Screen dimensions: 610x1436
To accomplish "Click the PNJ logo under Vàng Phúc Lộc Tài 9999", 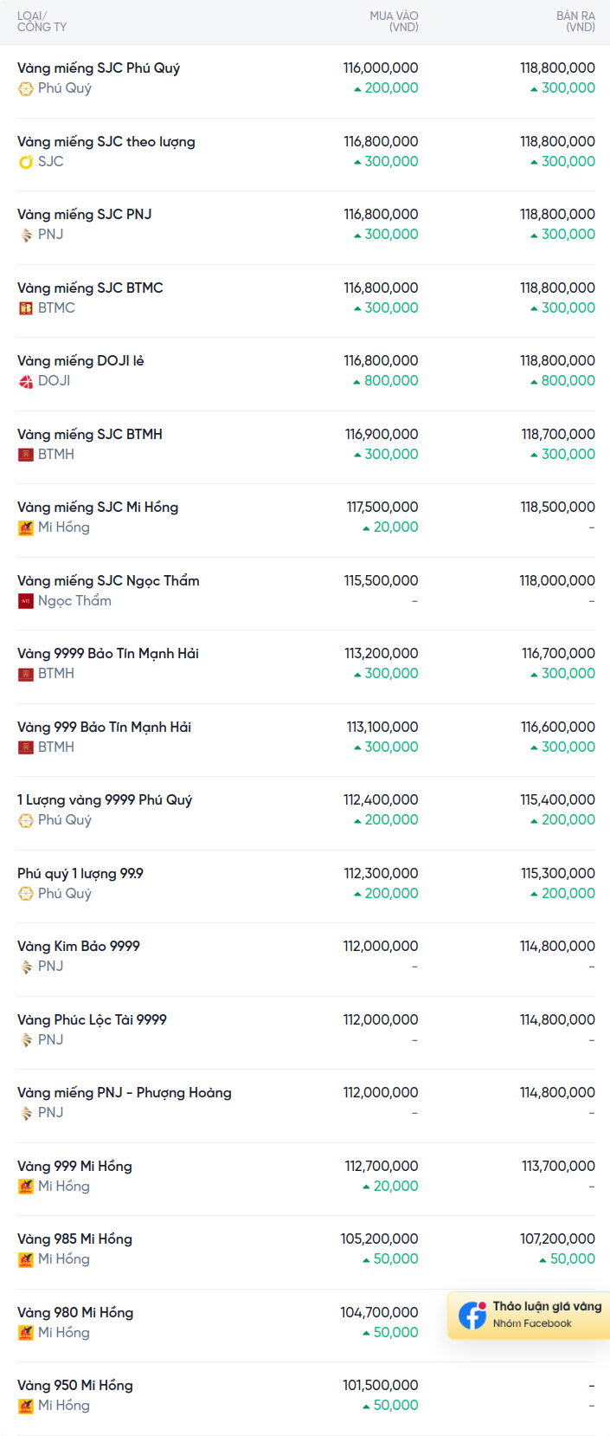I will pyautogui.click(x=26, y=1040).
